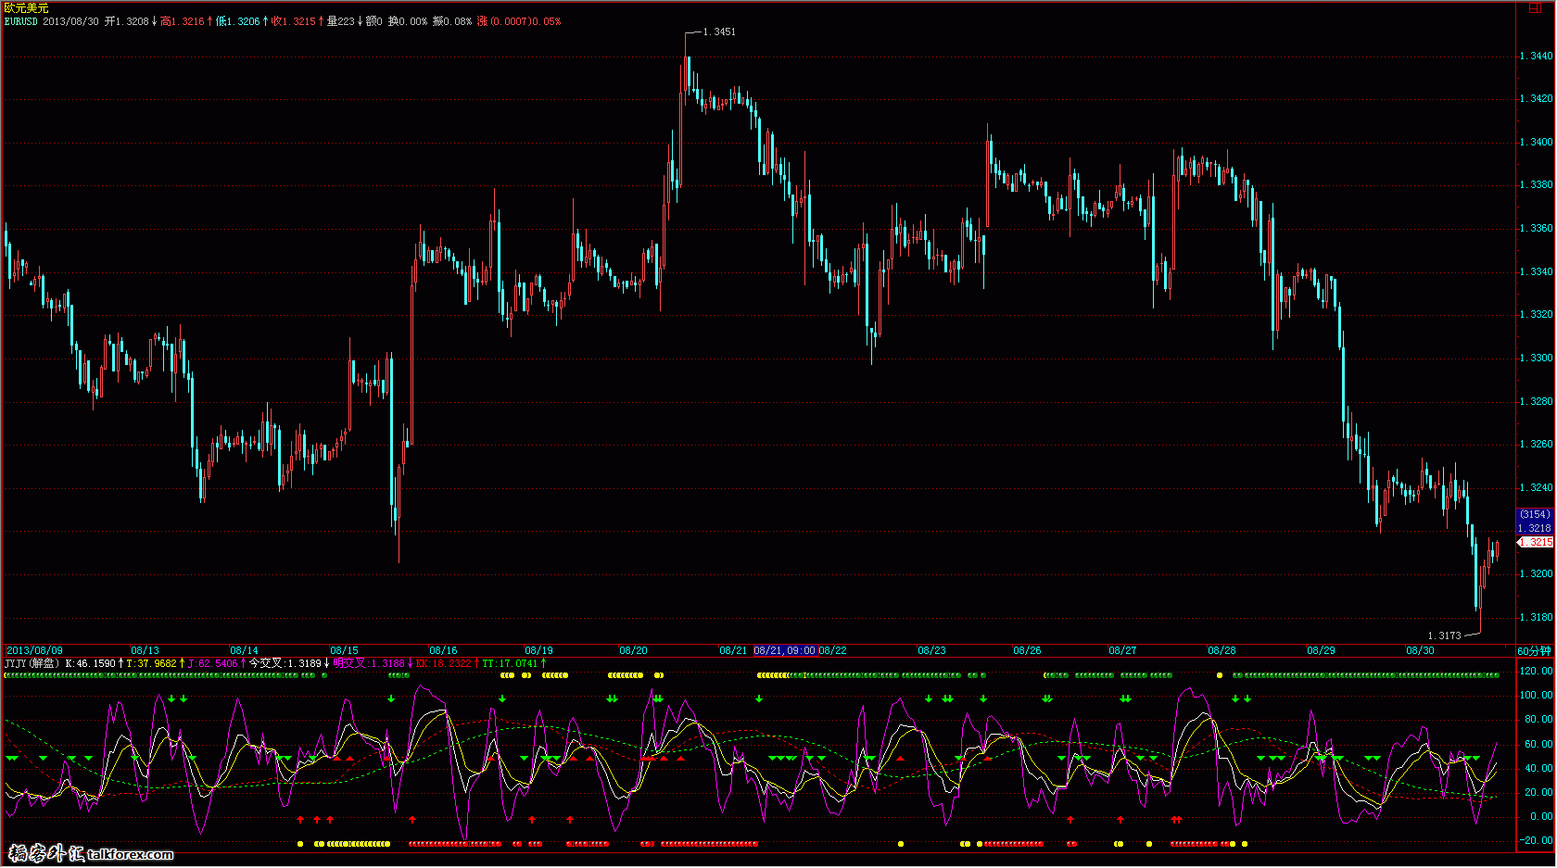The height and width of the screenshot is (868, 1557).
Task: Click the 08/29 date on the time axis
Action: tap(1321, 650)
